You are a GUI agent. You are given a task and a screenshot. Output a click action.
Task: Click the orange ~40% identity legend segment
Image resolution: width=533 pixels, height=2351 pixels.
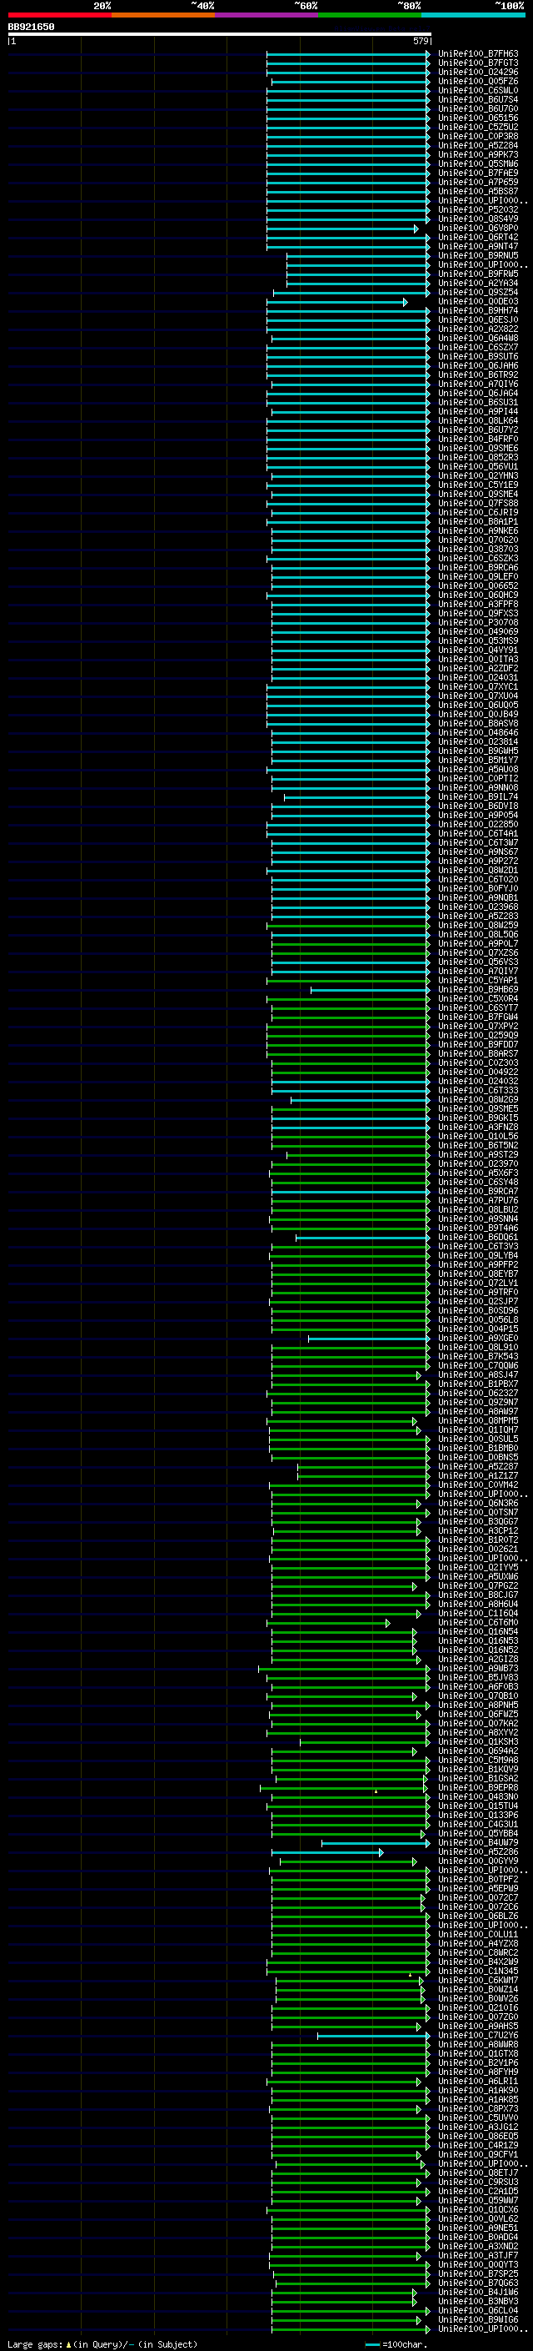tap(163, 16)
